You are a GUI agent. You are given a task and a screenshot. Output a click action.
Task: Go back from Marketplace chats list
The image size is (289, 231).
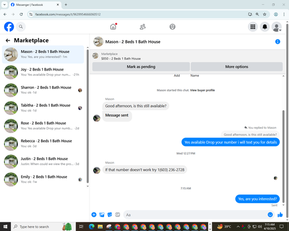(x=8, y=40)
